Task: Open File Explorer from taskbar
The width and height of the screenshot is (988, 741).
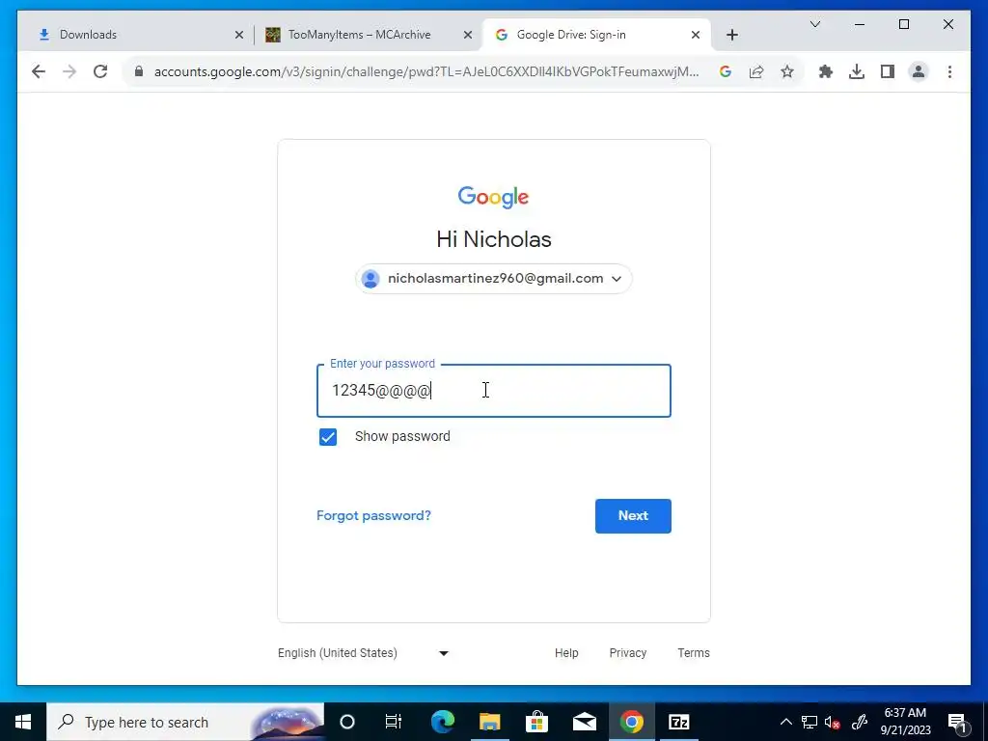Action: tap(489, 722)
